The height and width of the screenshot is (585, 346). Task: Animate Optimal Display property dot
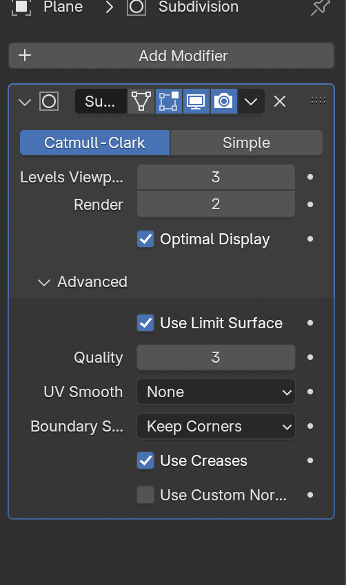(310, 239)
